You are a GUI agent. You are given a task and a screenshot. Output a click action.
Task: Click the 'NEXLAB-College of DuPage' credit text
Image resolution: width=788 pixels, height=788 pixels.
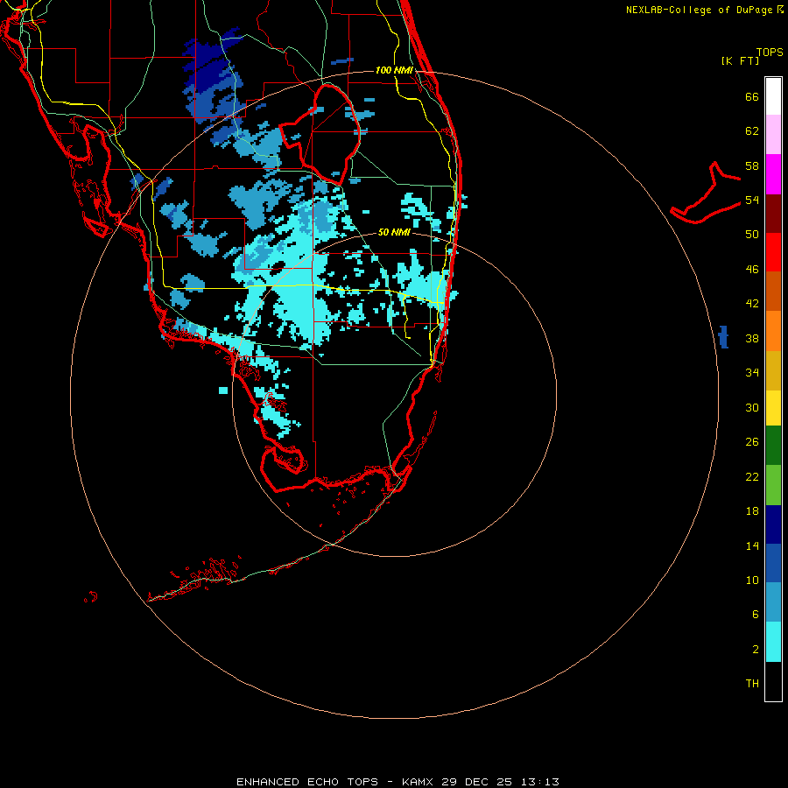click(699, 10)
